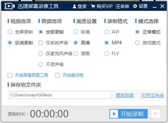Screen dimensions: 168x123
Task: Click the 音频选项 section heading
Action: coord(51,21)
